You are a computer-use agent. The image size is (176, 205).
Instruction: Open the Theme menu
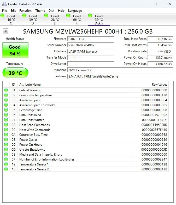pyautogui.click(x=40, y=11)
